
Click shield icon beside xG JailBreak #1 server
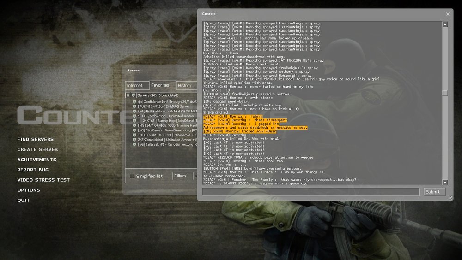134,144
